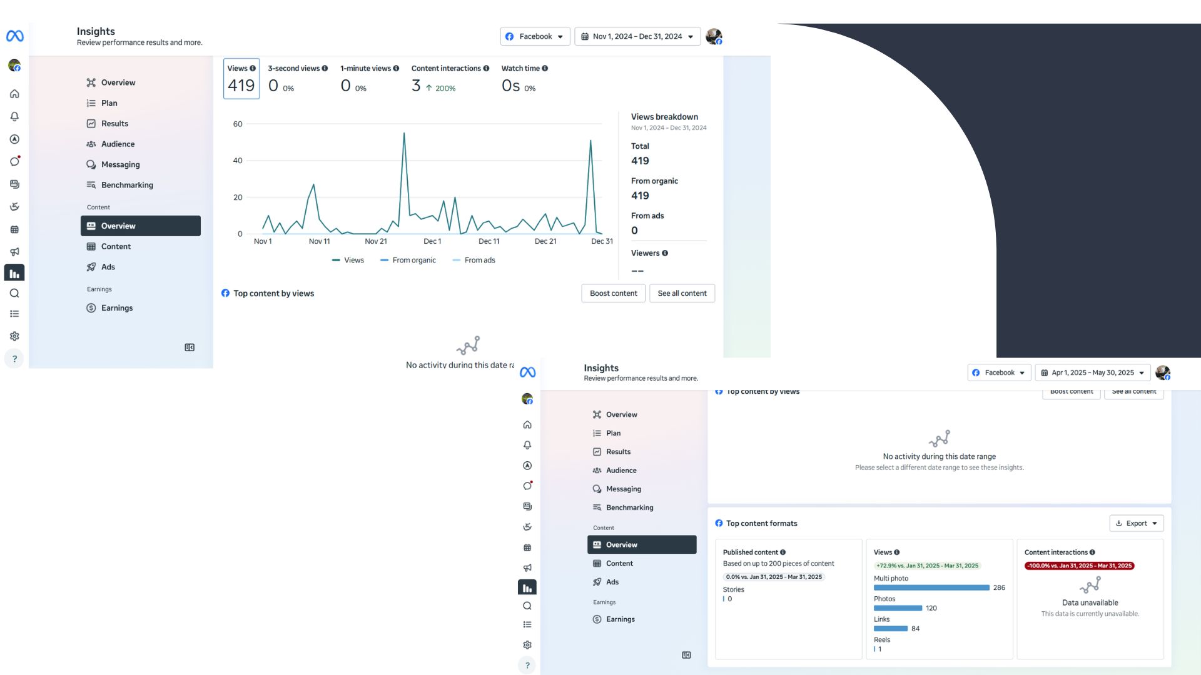Click the Multi photo views bar showing 286
The height and width of the screenshot is (675, 1201).
[931, 587]
